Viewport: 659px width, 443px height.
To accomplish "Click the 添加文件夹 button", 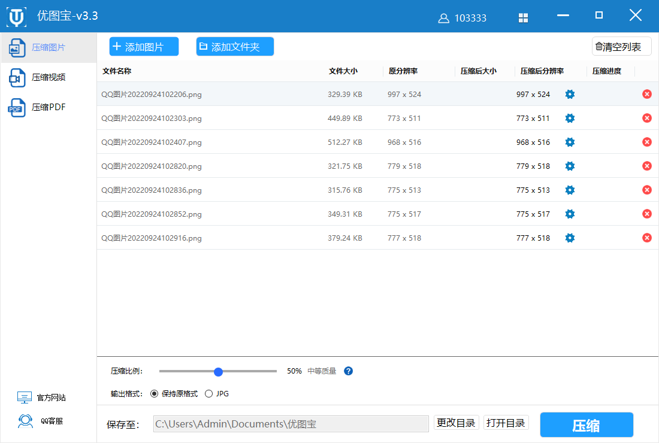I will point(235,47).
